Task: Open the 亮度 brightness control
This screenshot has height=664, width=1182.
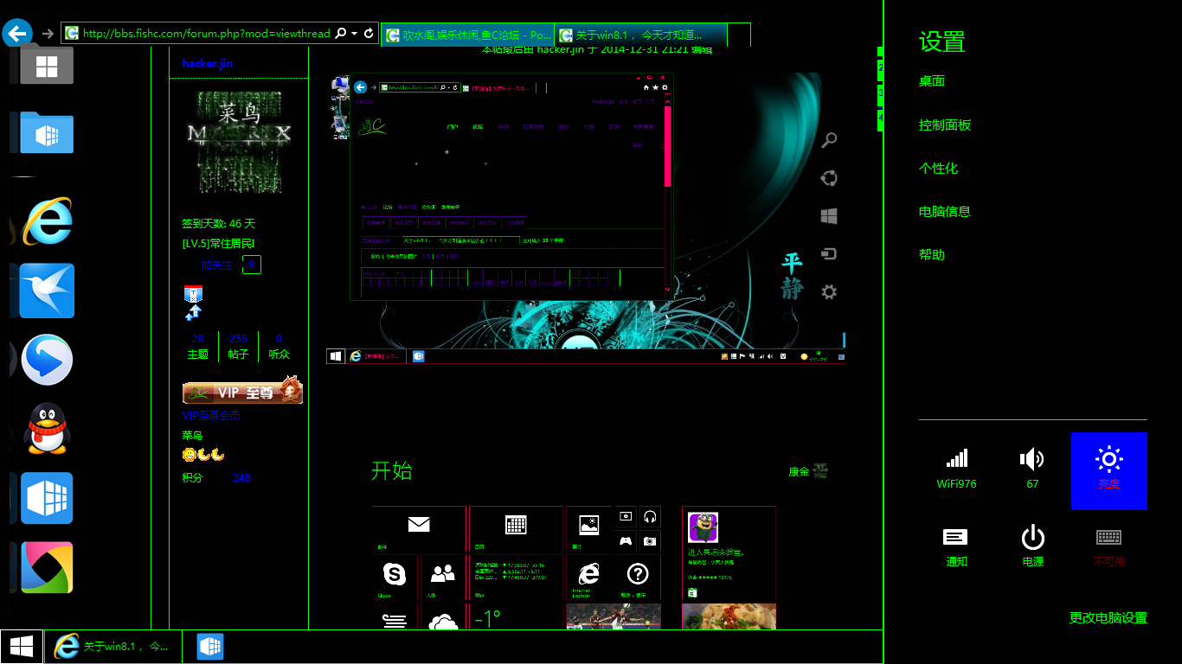Action: tap(1108, 470)
